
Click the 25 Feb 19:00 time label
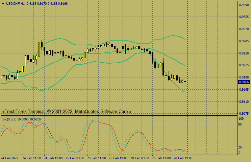tap(118, 158)
